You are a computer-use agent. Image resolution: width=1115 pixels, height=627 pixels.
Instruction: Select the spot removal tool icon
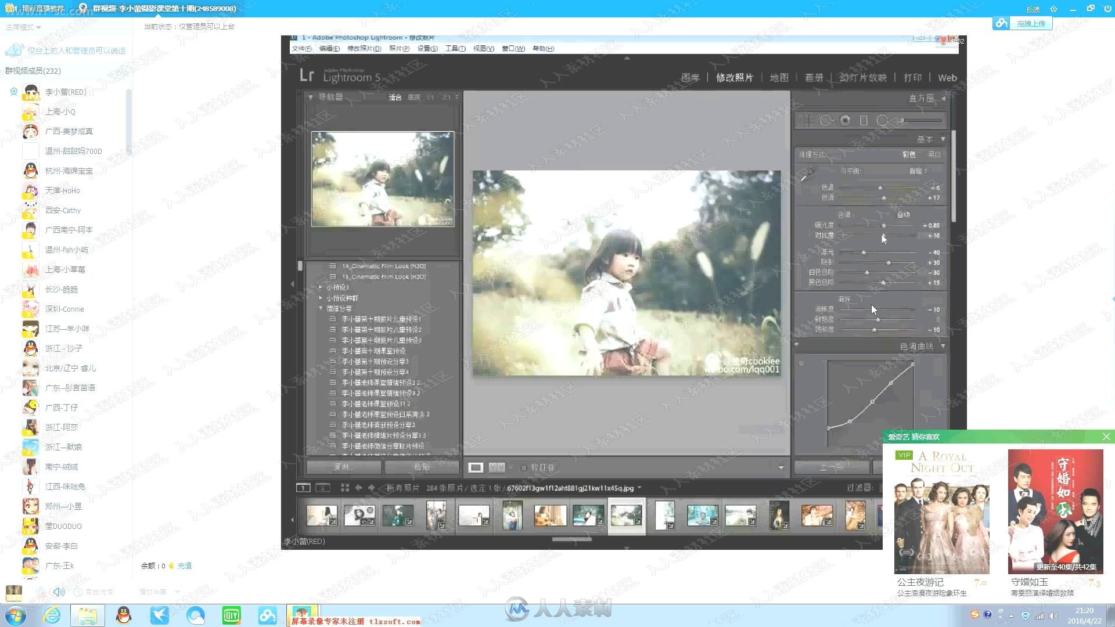826,120
